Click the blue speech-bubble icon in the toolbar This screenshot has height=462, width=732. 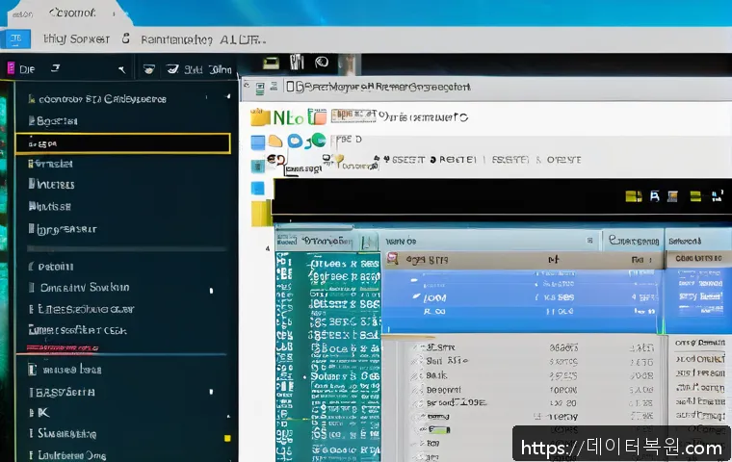tap(295, 141)
